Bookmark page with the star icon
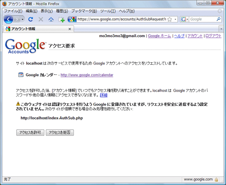This screenshot has width=226, height=185. (169, 19)
